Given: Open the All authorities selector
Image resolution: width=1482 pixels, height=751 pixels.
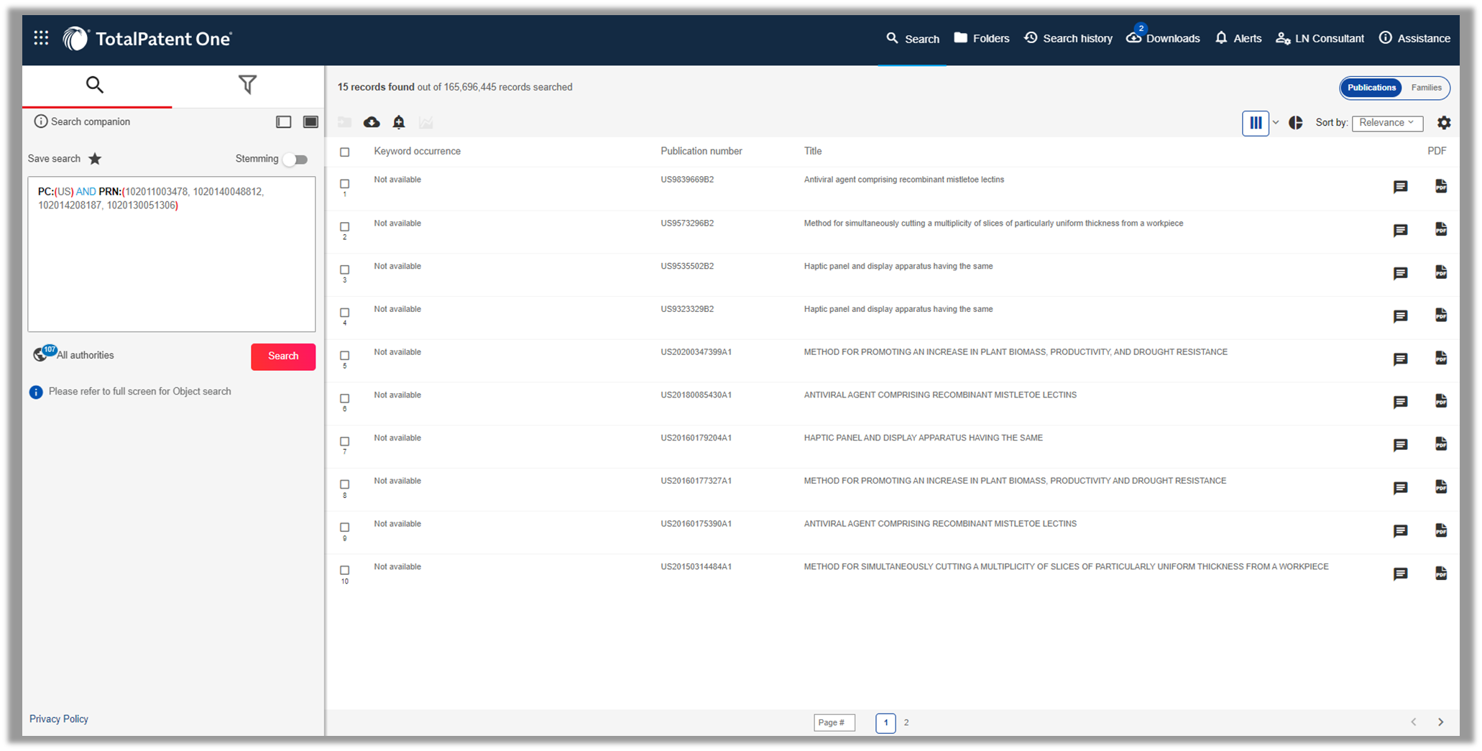Looking at the screenshot, I should (73, 354).
